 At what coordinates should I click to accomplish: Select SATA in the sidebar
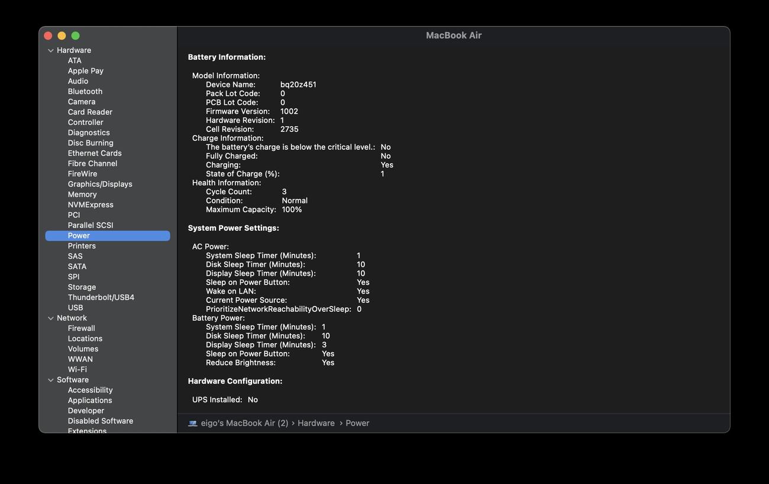[x=77, y=267]
